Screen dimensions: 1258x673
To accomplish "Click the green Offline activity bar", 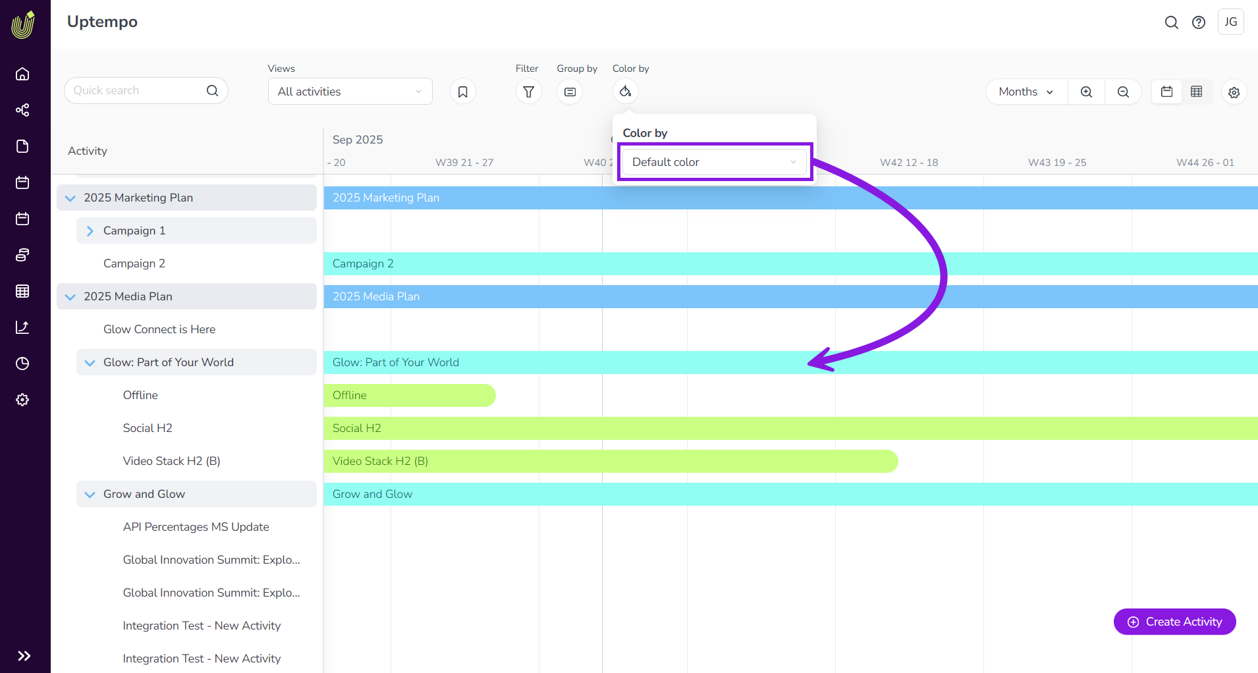I will click(x=409, y=395).
